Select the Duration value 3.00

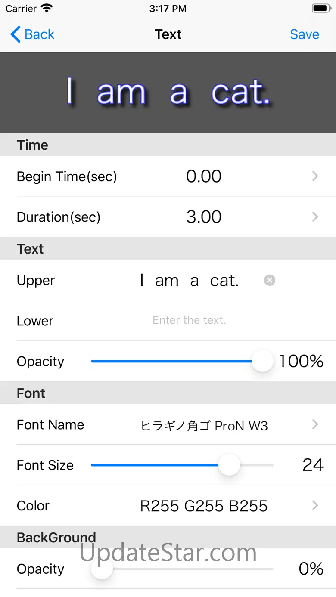click(x=204, y=217)
